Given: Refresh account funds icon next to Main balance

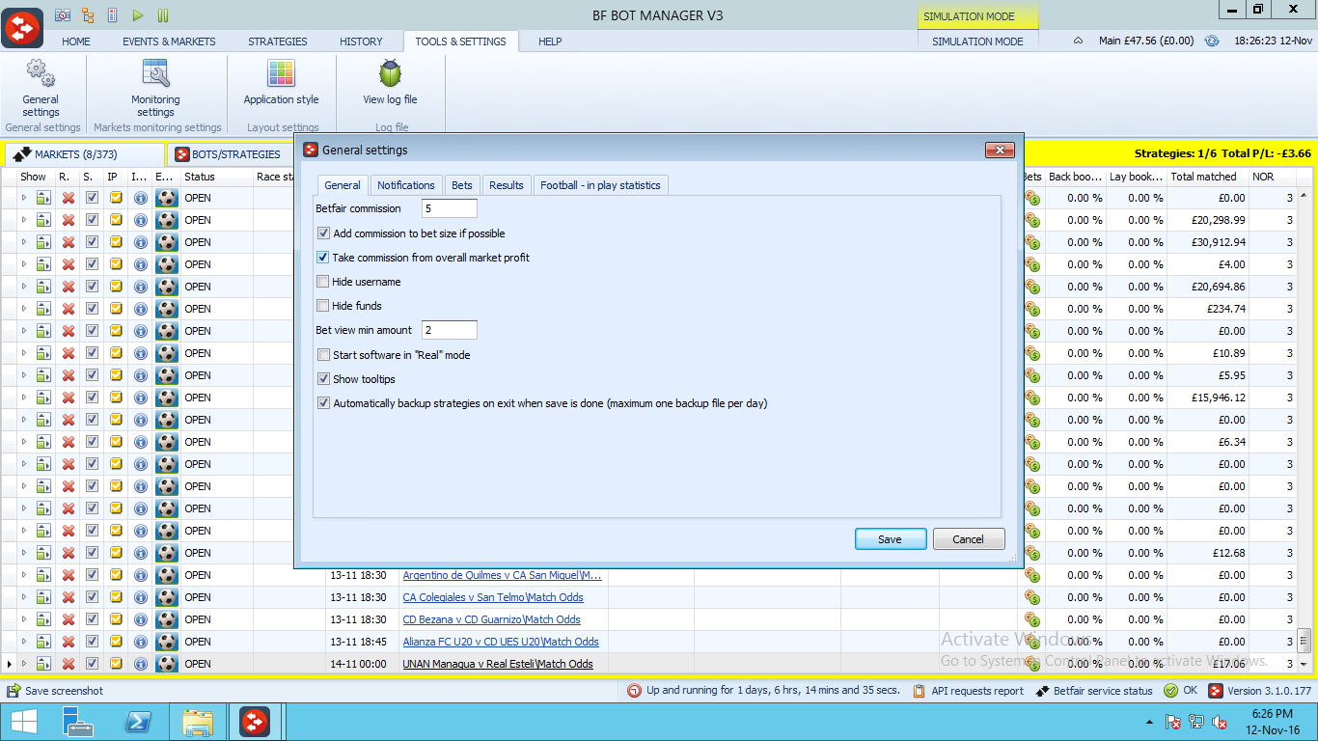Looking at the screenshot, I should [1212, 41].
